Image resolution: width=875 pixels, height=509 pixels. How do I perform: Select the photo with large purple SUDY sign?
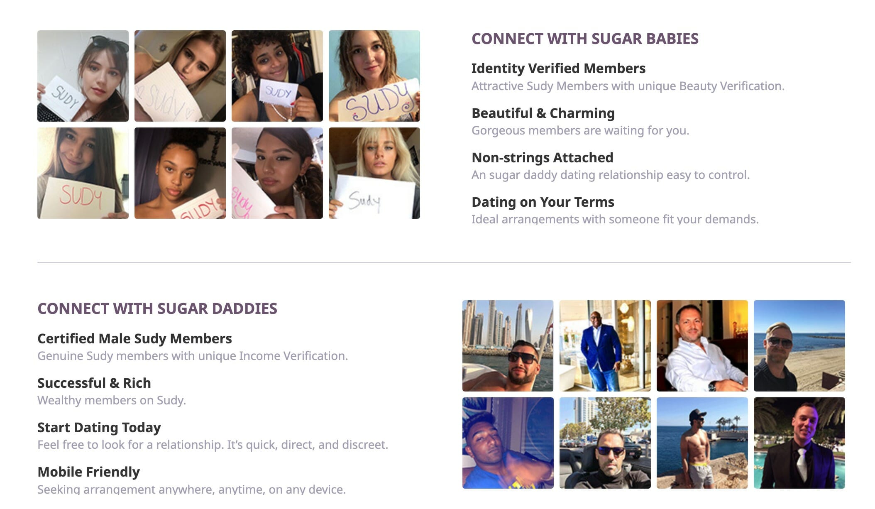tap(374, 76)
